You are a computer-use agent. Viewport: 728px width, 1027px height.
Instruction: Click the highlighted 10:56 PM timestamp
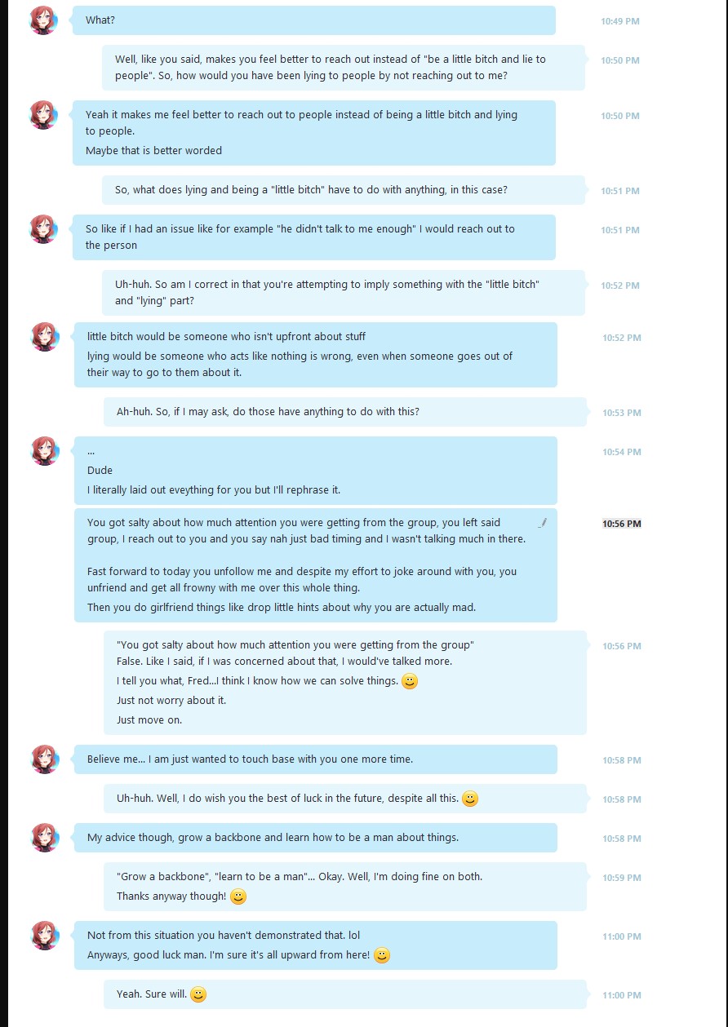tap(622, 524)
